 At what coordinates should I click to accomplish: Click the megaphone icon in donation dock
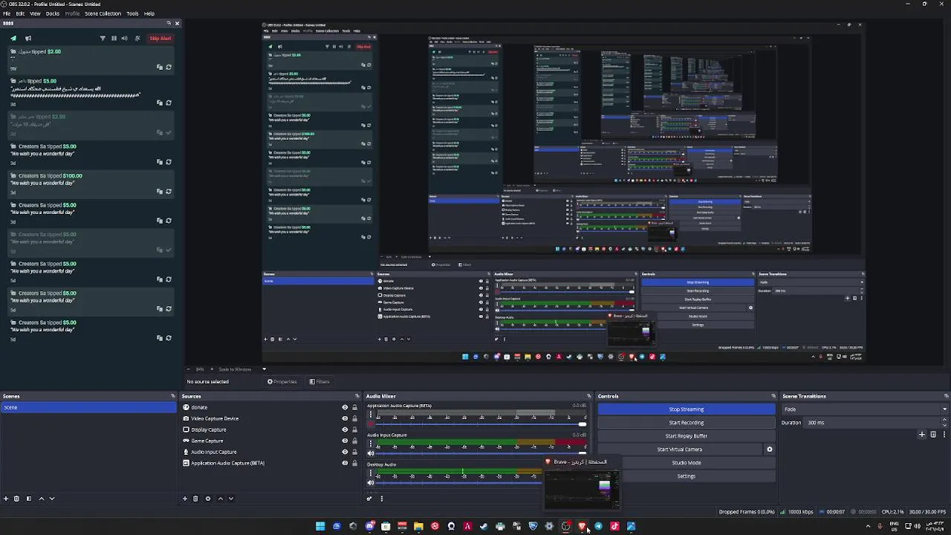28,39
